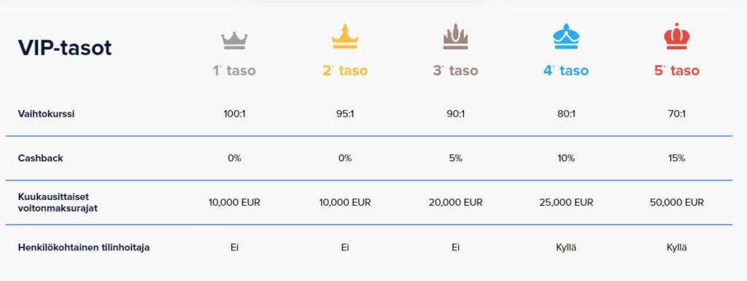
Task: Click the VIP-tasot title
Action: [65, 47]
